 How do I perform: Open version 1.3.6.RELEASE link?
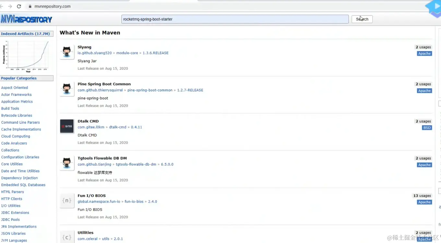tap(156, 53)
